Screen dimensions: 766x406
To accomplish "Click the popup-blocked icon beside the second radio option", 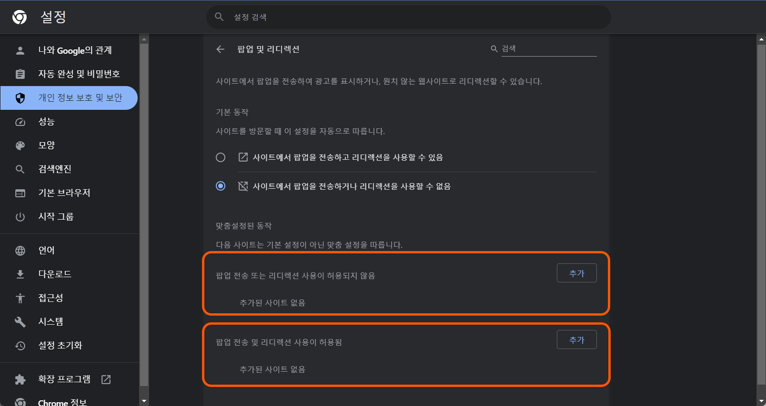I will point(243,186).
